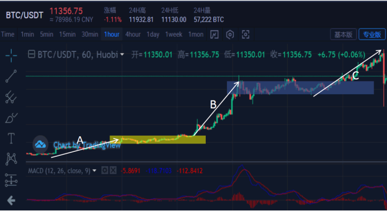387x211 pixels.
Task: Click the 78986.19 CNY conversion value
Action: point(72,20)
